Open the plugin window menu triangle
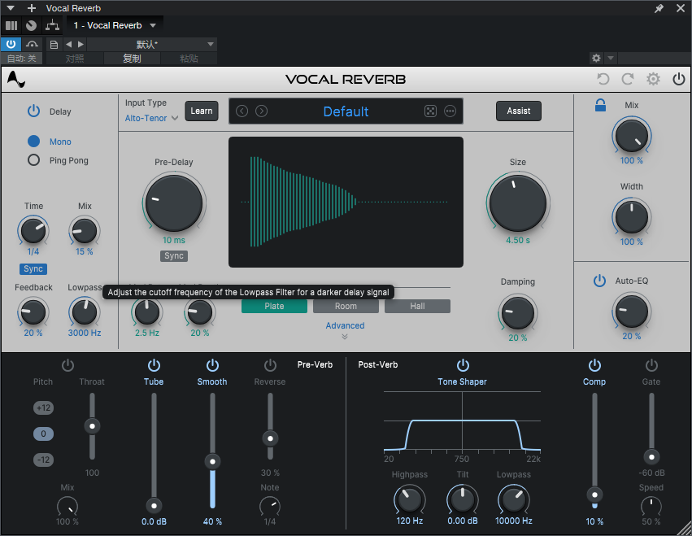 point(11,8)
